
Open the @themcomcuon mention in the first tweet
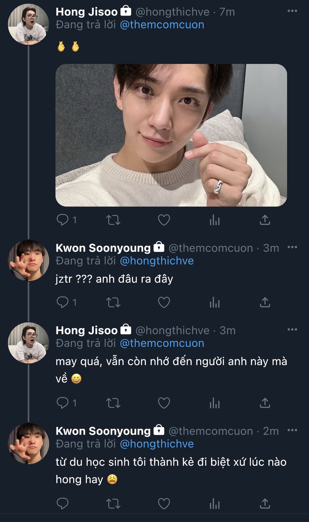(162, 25)
